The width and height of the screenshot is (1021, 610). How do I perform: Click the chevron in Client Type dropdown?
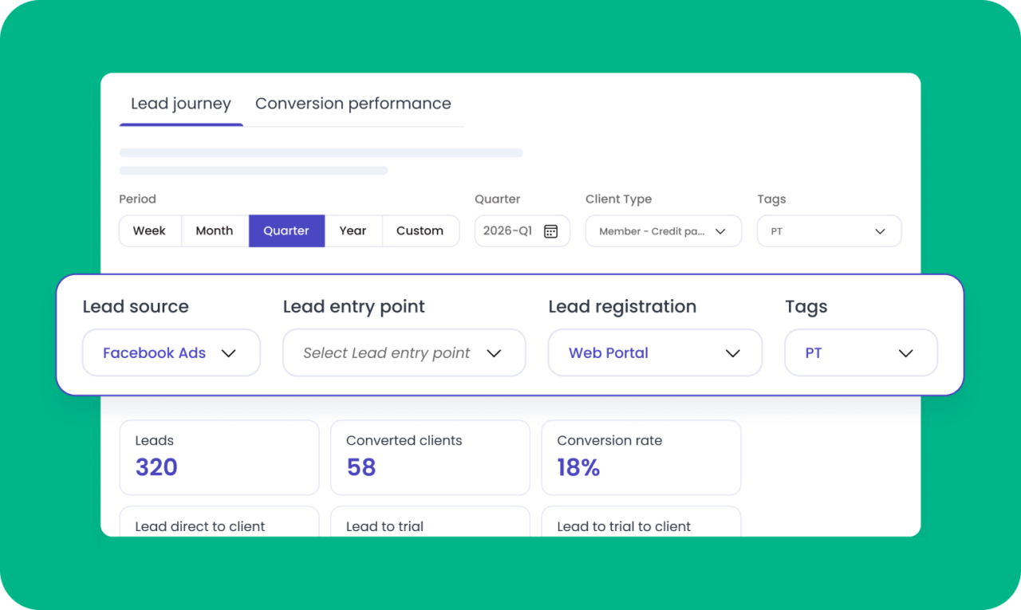[x=720, y=231]
